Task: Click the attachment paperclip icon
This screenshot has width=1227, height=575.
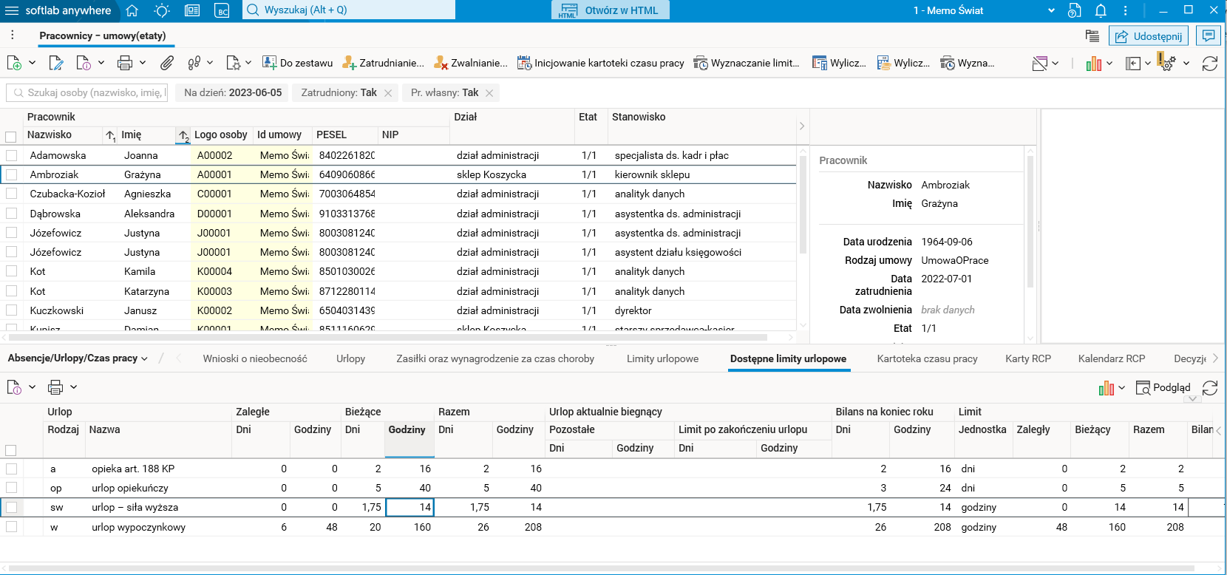Action: [x=167, y=63]
